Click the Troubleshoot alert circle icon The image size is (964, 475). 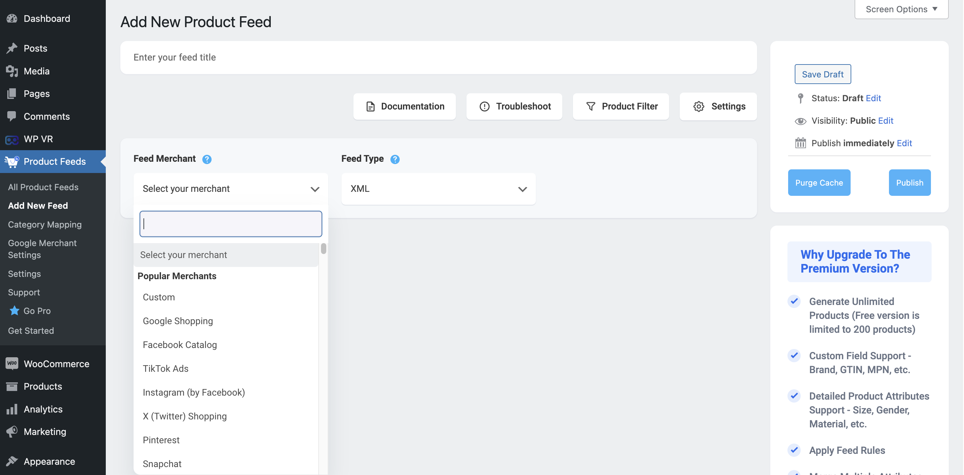pos(484,107)
